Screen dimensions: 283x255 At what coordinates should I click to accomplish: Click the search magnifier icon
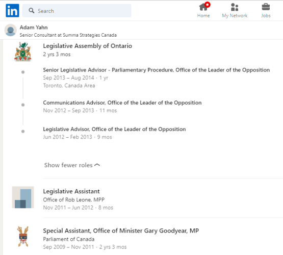coord(32,11)
